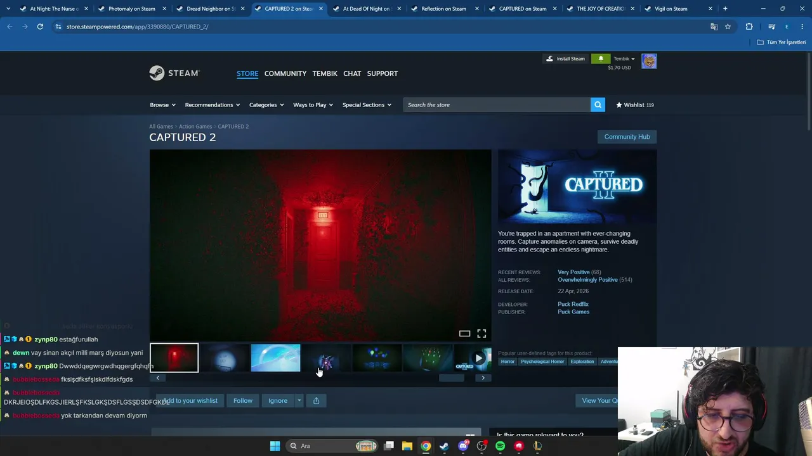Image resolution: width=812 pixels, height=456 pixels.
Task: Open the Psychological Horror tag
Action: [542, 362]
